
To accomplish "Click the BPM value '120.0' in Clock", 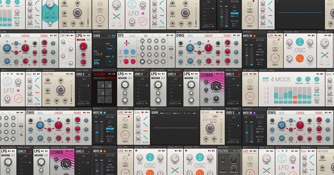I will point(98,54).
